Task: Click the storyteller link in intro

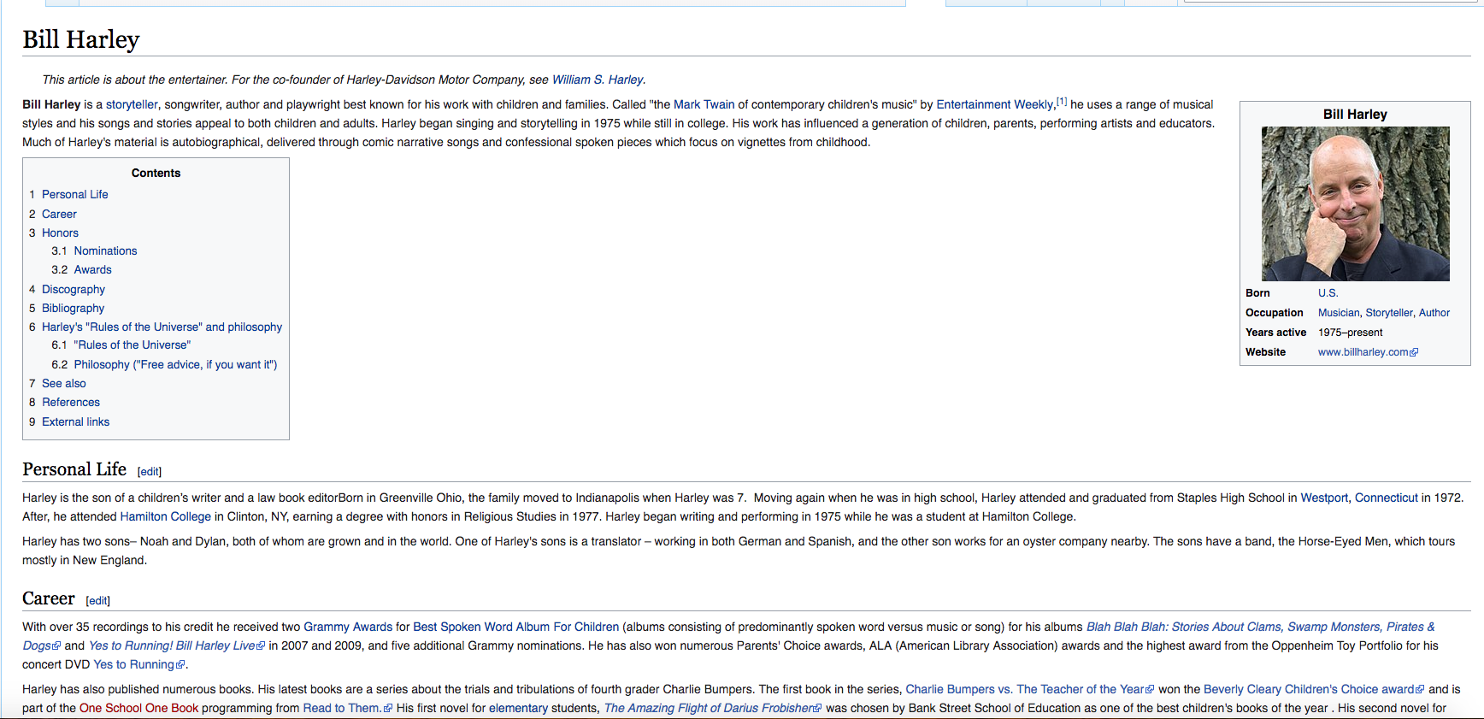Action: (132, 104)
